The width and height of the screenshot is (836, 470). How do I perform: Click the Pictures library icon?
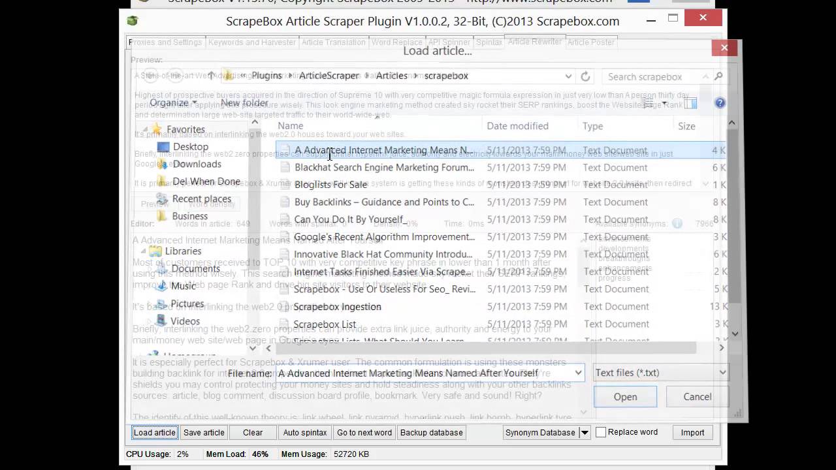click(161, 304)
